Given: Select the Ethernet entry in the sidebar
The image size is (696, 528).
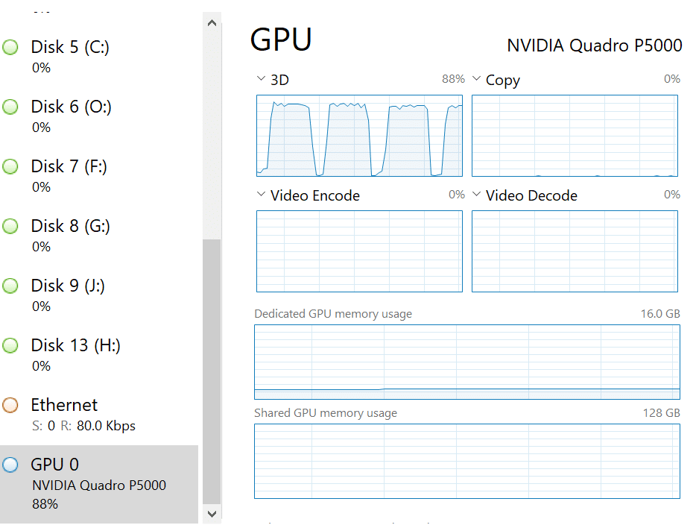Looking at the screenshot, I should (99, 415).
